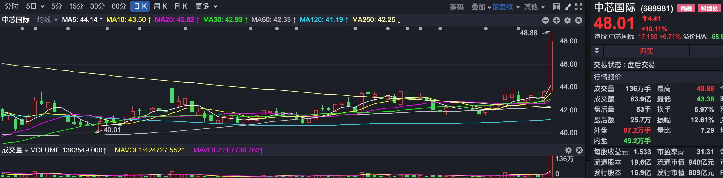Image resolution: width=723 pixels, height=178 pixels.
Task: Switch to the 30分 chart tab
Action: [x=97, y=6]
